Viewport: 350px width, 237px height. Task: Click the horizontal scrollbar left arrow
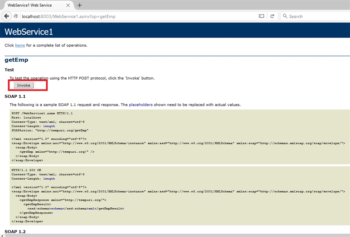coord(2,235)
